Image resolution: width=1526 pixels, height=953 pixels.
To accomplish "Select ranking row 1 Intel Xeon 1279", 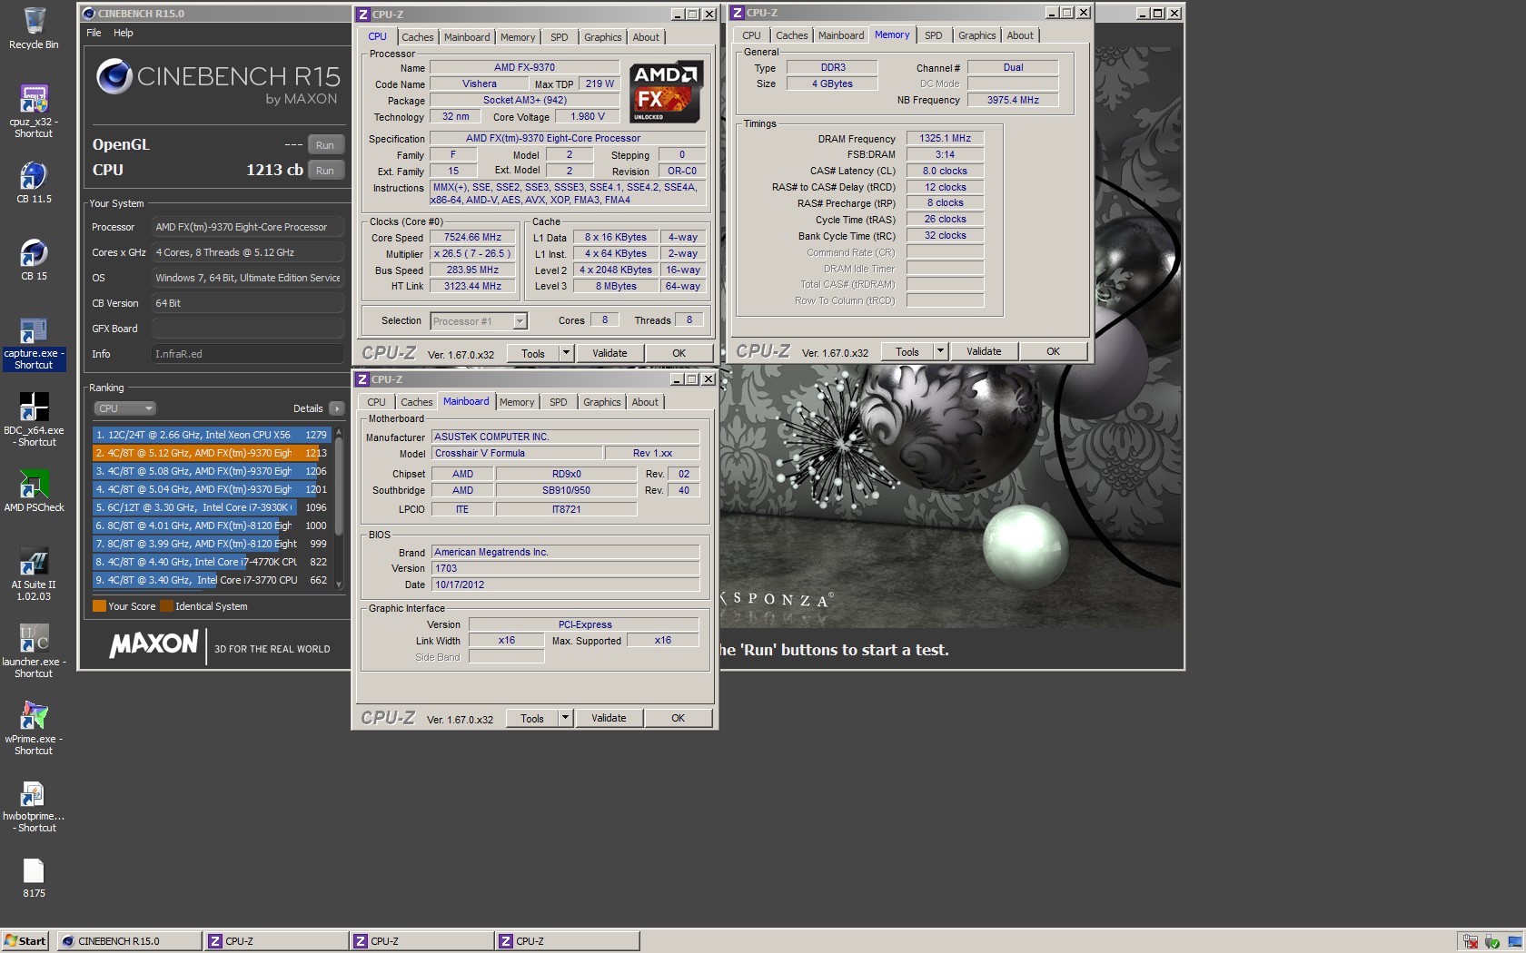I will [212, 435].
